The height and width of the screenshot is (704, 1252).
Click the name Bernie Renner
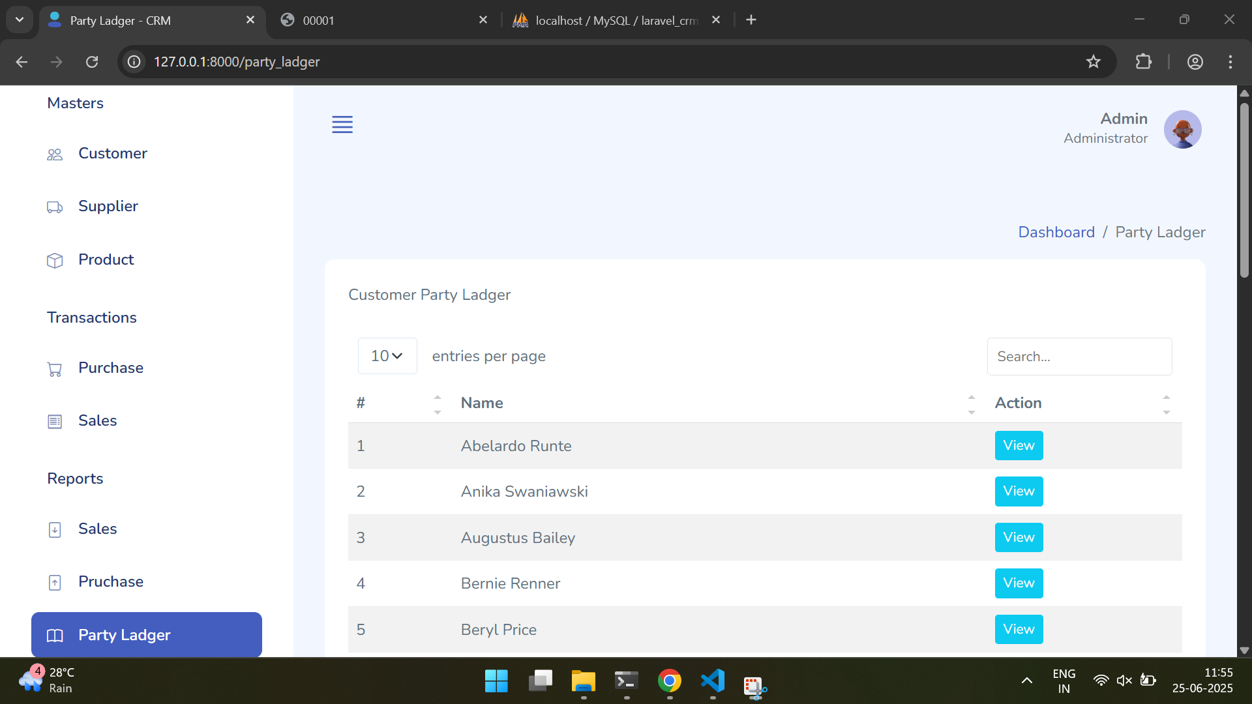[511, 583]
